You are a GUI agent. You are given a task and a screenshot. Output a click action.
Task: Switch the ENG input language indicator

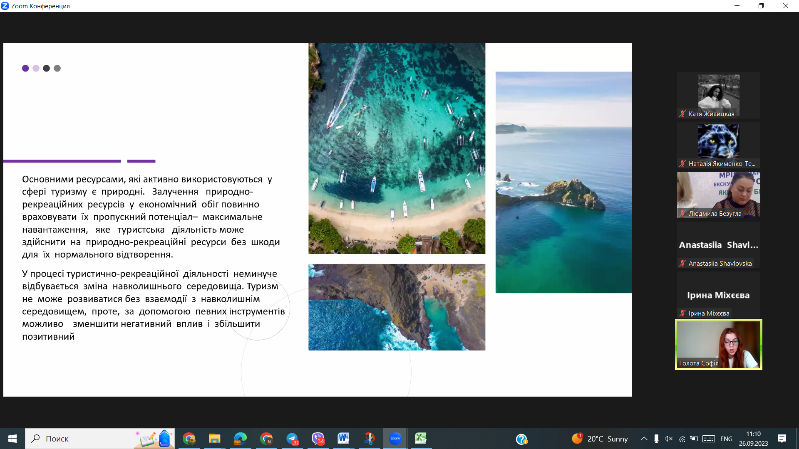(726, 439)
